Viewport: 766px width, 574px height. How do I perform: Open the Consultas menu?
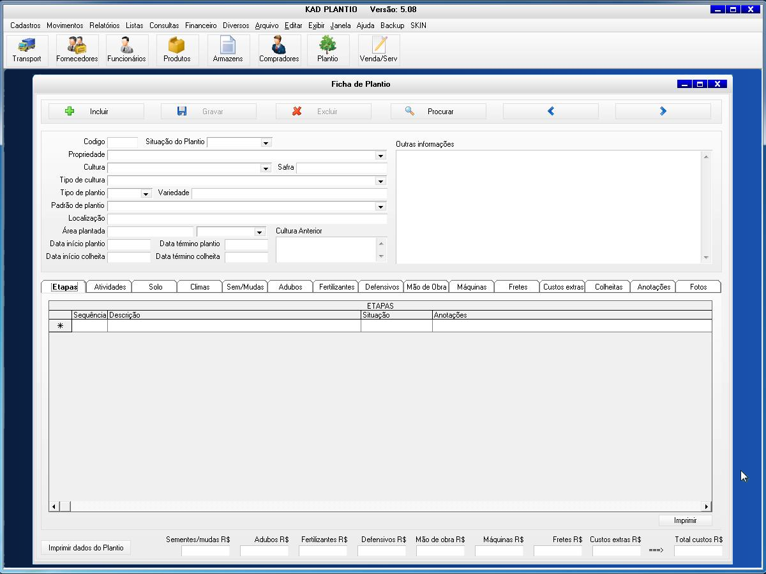pyautogui.click(x=165, y=26)
